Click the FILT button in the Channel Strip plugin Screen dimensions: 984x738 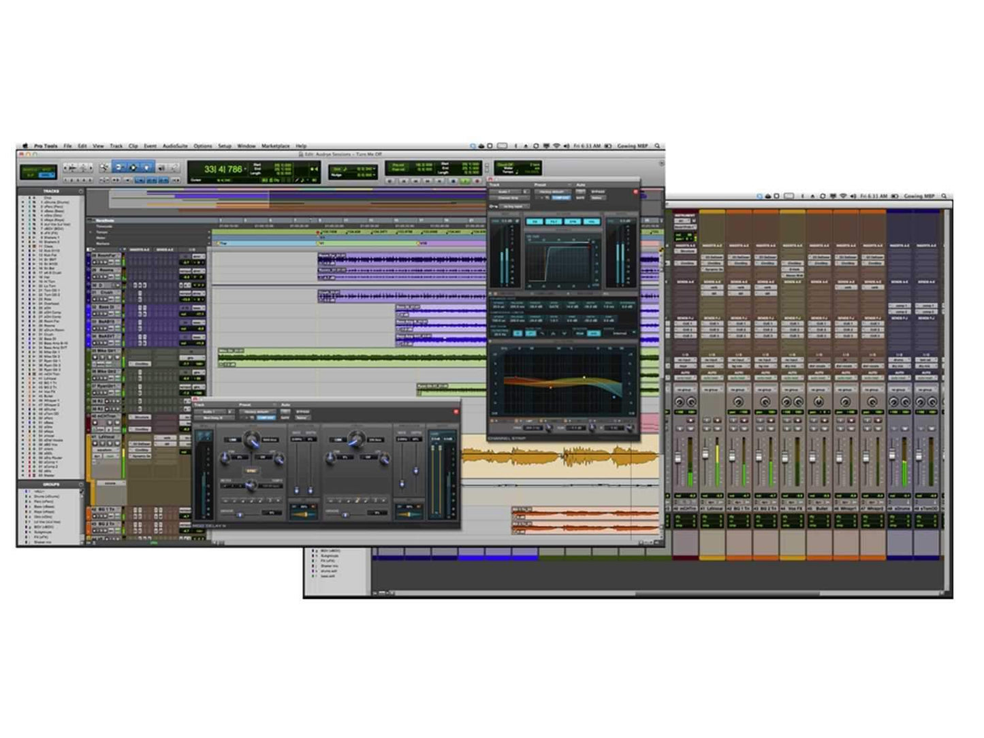click(x=555, y=222)
